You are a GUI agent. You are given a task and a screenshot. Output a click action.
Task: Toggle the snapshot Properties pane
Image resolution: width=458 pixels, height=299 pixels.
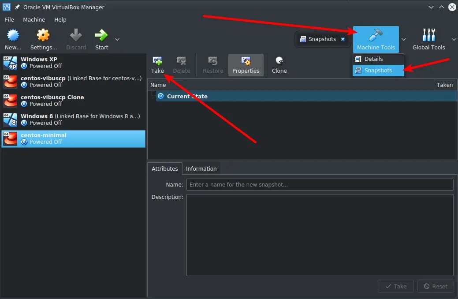[246, 65]
